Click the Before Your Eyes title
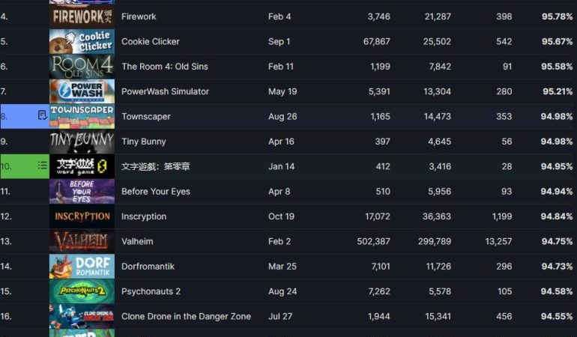Viewport: 577px width, 337px height. coord(156,192)
